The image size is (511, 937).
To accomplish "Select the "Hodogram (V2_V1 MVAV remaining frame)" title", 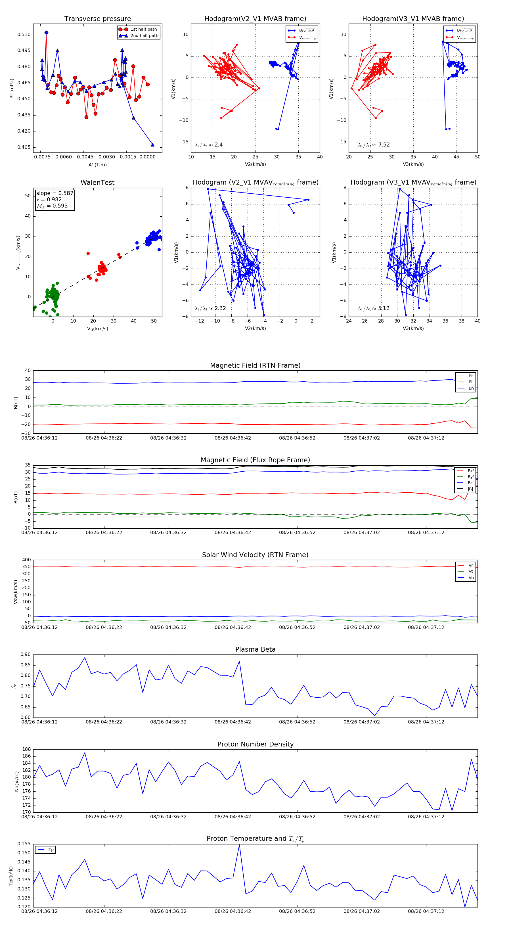I will point(255,183).
